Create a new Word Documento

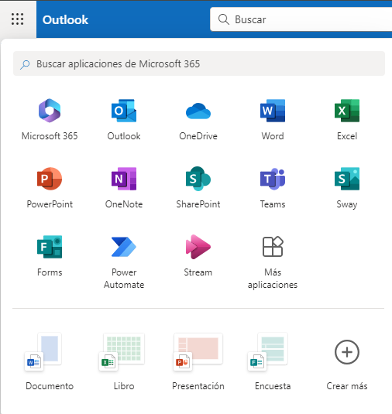[x=50, y=361]
